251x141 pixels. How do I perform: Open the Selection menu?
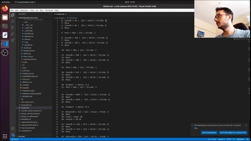(24, 10)
